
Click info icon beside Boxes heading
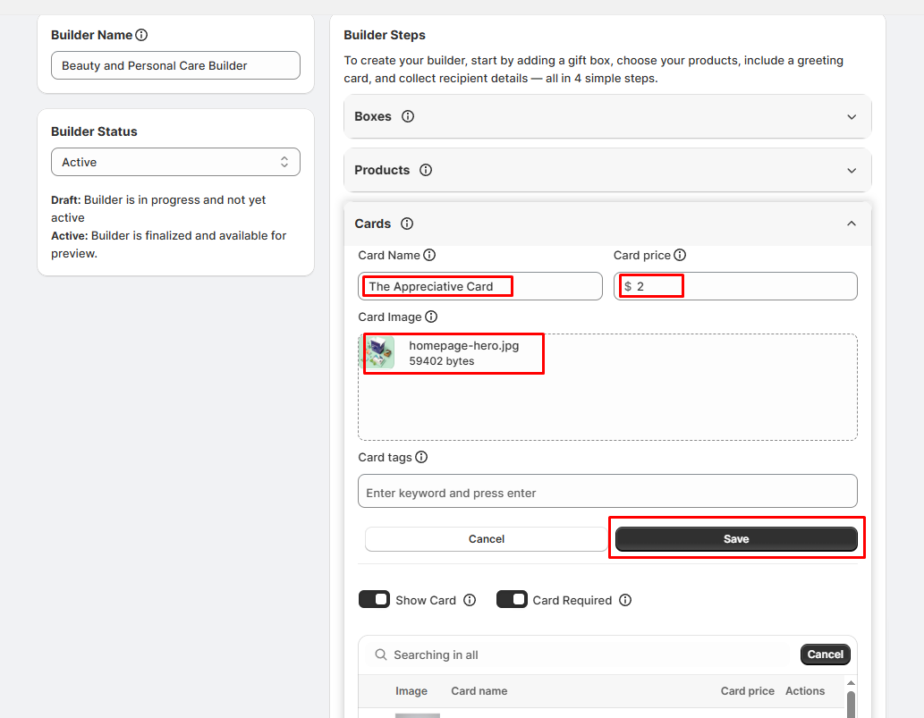[408, 117]
